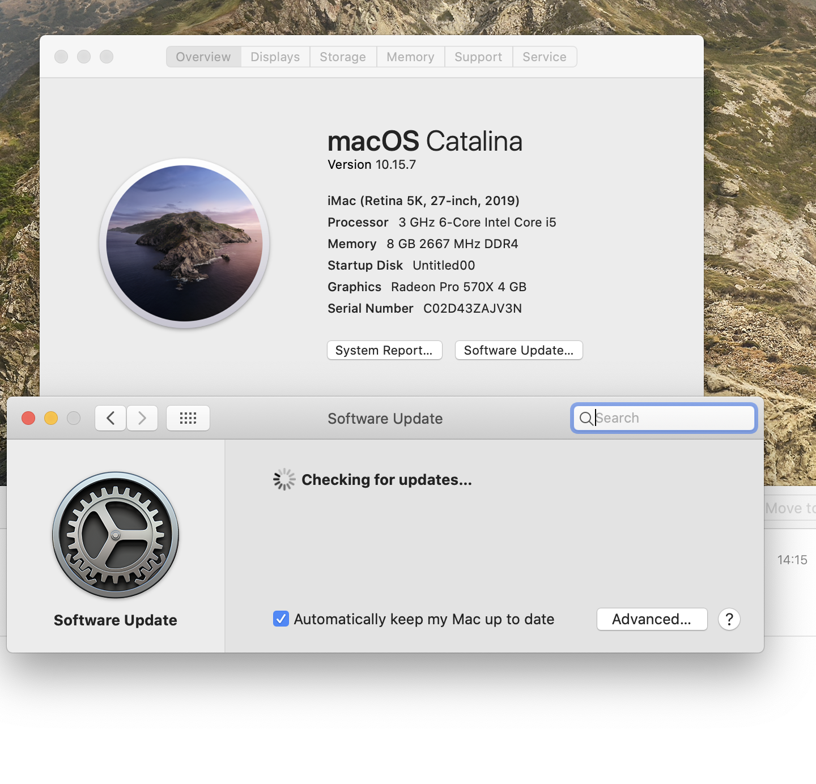Viewport: 816px width, 784px height.
Task: Click the serial number C02D43ZAJV3N
Action: click(x=473, y=308)
